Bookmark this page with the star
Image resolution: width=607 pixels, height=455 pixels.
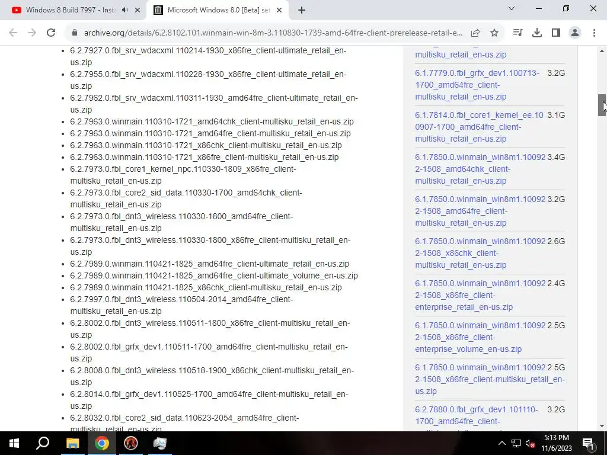tap(494, 33)
